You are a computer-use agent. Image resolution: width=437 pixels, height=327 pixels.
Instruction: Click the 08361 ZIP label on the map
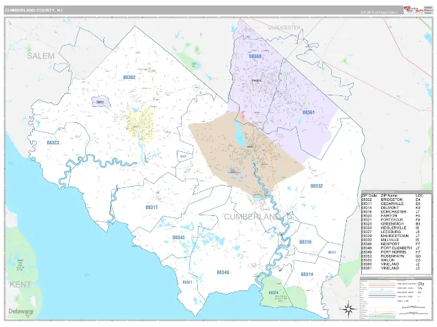(309, 112)
